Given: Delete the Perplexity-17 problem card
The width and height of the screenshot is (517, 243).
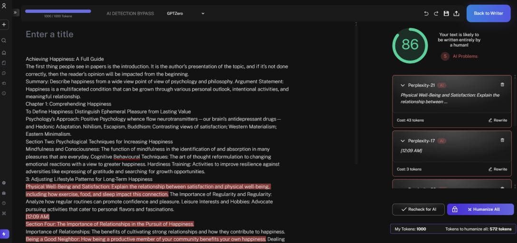Looking at the screenshot, I should [502, 140].
